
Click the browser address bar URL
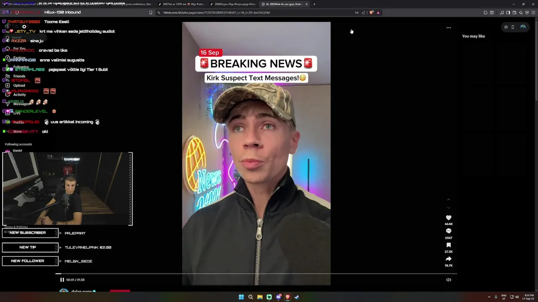(216, 13)
